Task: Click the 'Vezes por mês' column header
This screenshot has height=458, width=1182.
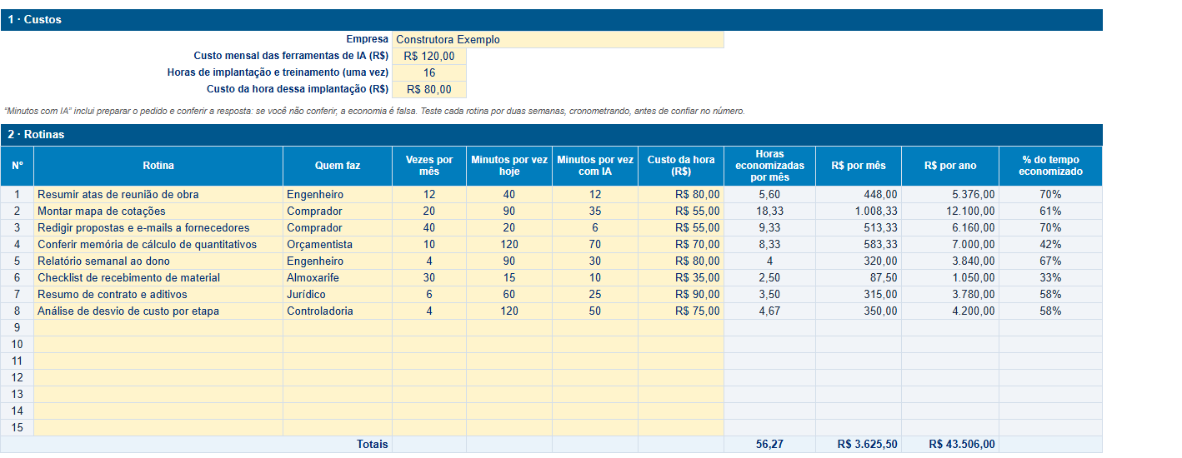Action: (x=429, y=166)
